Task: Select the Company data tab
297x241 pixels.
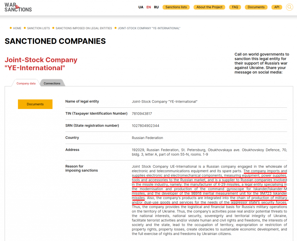Action: 26,83
